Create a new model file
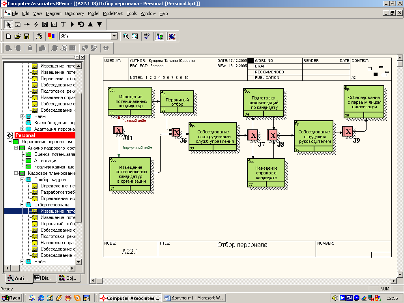The height and width of the screenshot is (303, 404). 9,36
